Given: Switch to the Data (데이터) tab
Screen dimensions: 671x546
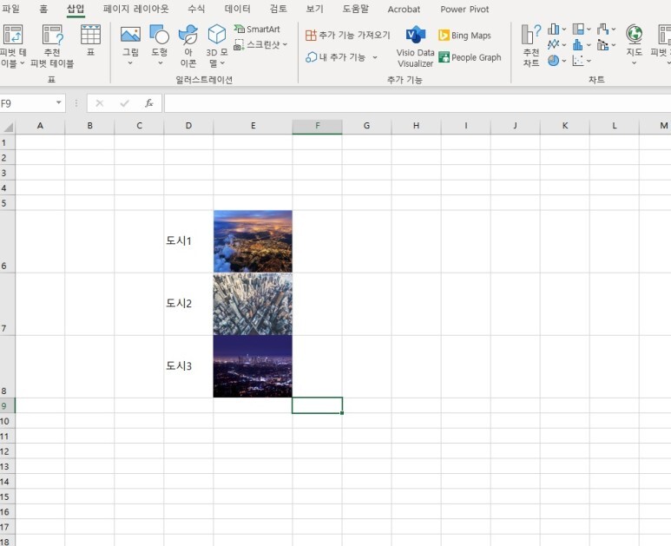Looking at the screenshot, I should coord(238,9).
